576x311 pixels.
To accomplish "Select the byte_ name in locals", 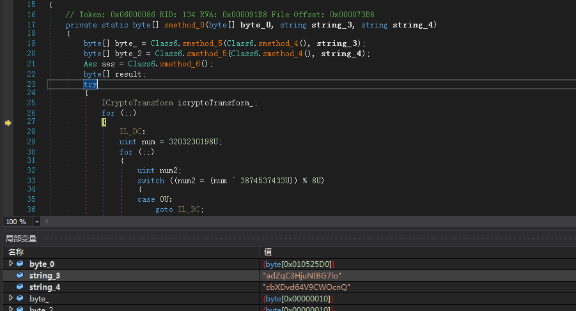I will pyautogui.click(x=39, y=298).
